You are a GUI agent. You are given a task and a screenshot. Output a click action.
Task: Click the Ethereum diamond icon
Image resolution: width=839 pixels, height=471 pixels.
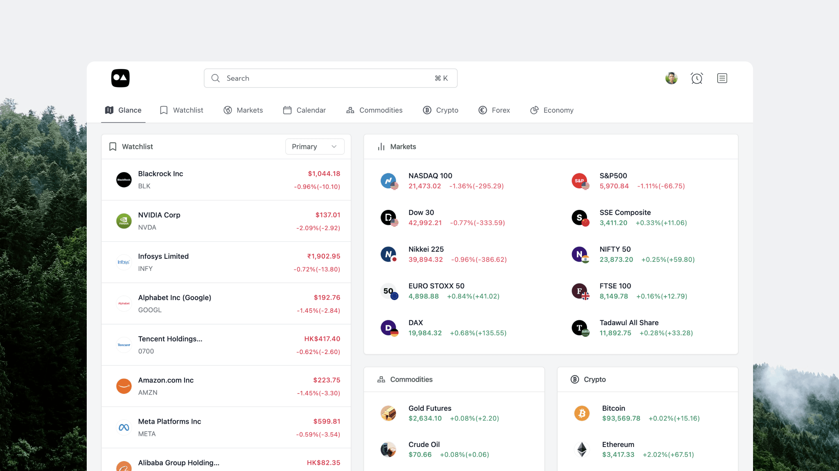coord(582,449)
